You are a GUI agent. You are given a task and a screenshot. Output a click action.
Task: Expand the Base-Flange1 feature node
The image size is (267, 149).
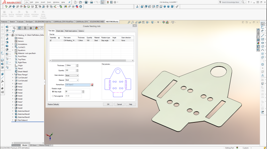(13, 75)
